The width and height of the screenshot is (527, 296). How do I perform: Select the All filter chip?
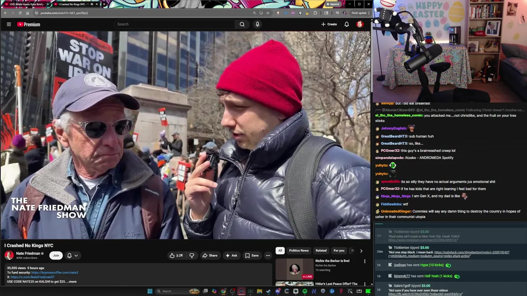[x=280, y=251]
